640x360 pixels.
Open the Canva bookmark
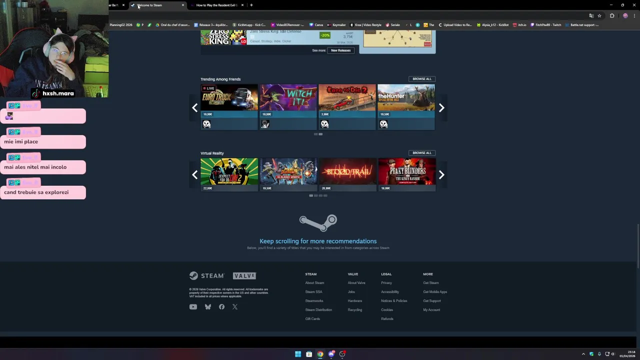tap(316, 25)
